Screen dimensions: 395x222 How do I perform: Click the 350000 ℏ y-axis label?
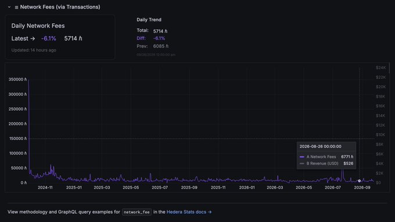[17, 79]
